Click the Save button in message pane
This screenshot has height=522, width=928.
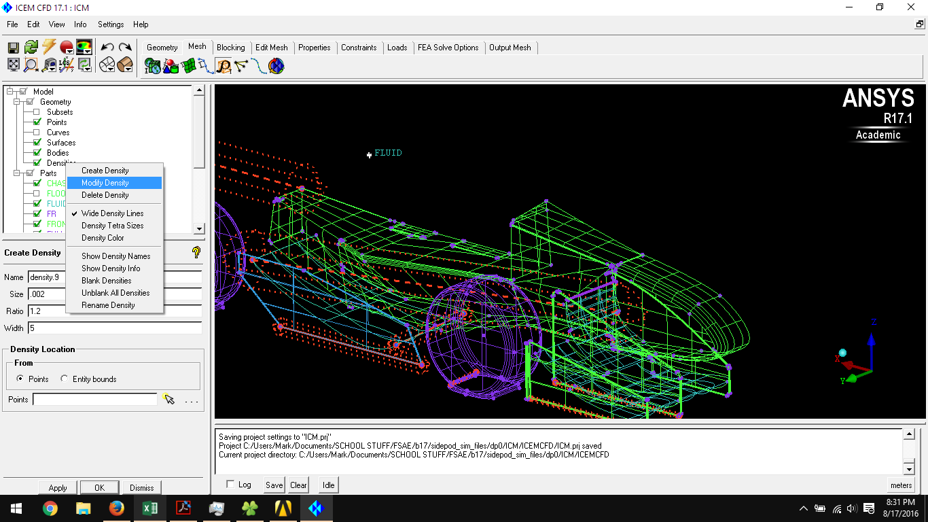click(x=274, y=485)
